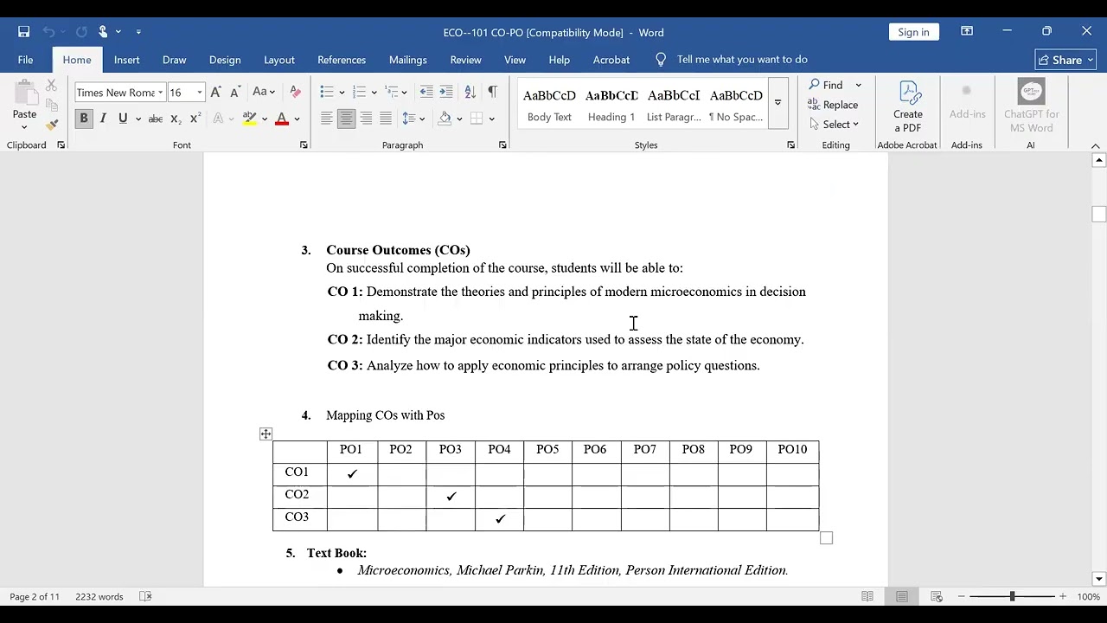Cut the selection with scissors icon
This screenshot has width=1107, height=623.
point(52,85)
